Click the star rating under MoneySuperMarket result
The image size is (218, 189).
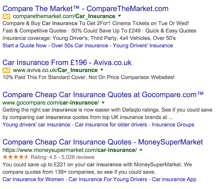(16, 157)
